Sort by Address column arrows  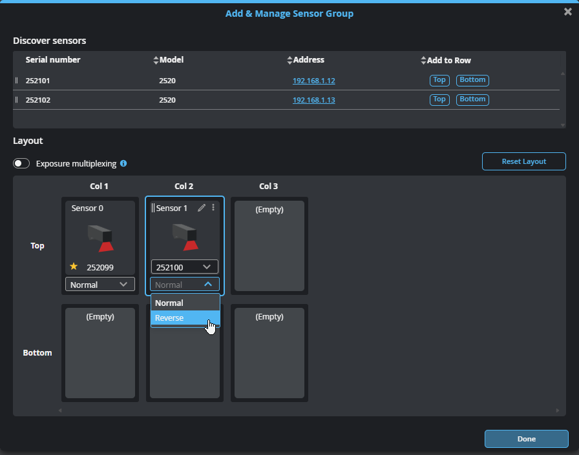289,60
